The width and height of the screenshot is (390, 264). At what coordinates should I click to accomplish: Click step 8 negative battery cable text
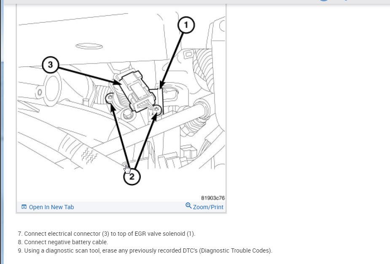point(63,242)
